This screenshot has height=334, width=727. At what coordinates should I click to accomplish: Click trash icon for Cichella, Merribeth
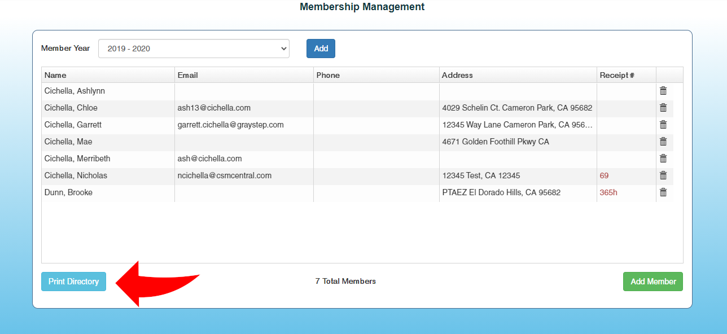[x=663, y=159]
